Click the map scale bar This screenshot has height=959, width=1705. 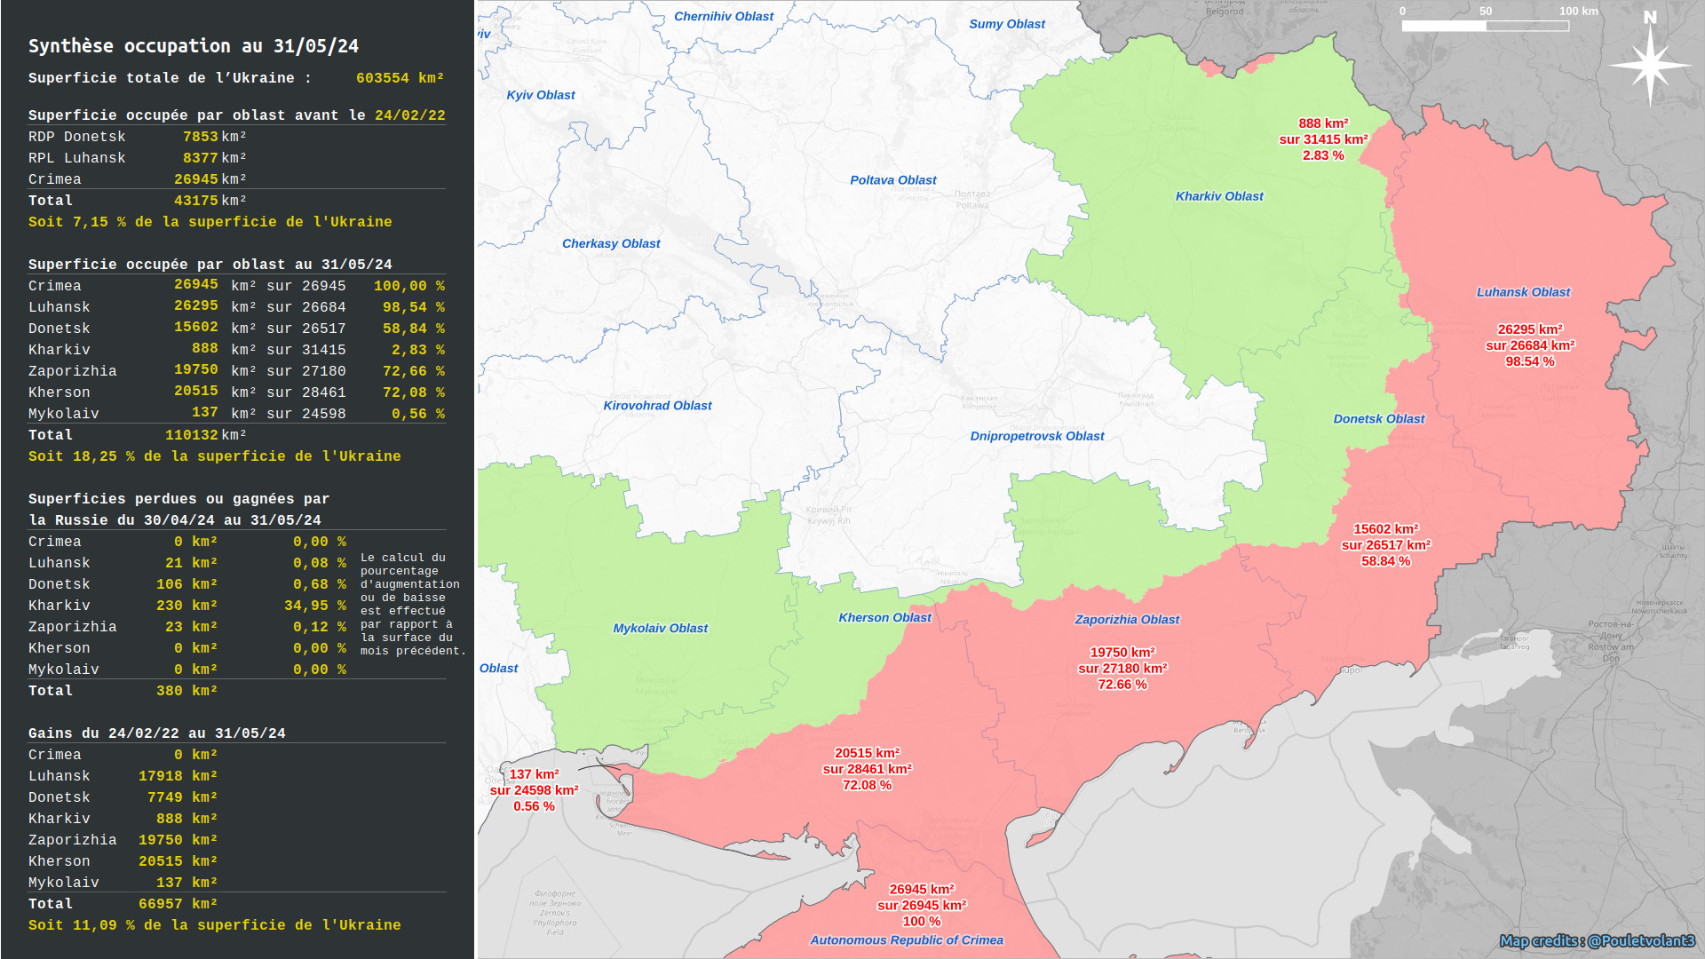click(x=1485, y=26)
